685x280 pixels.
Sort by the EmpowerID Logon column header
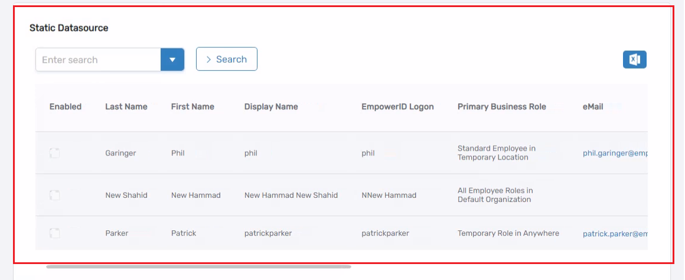pos(397,106)
